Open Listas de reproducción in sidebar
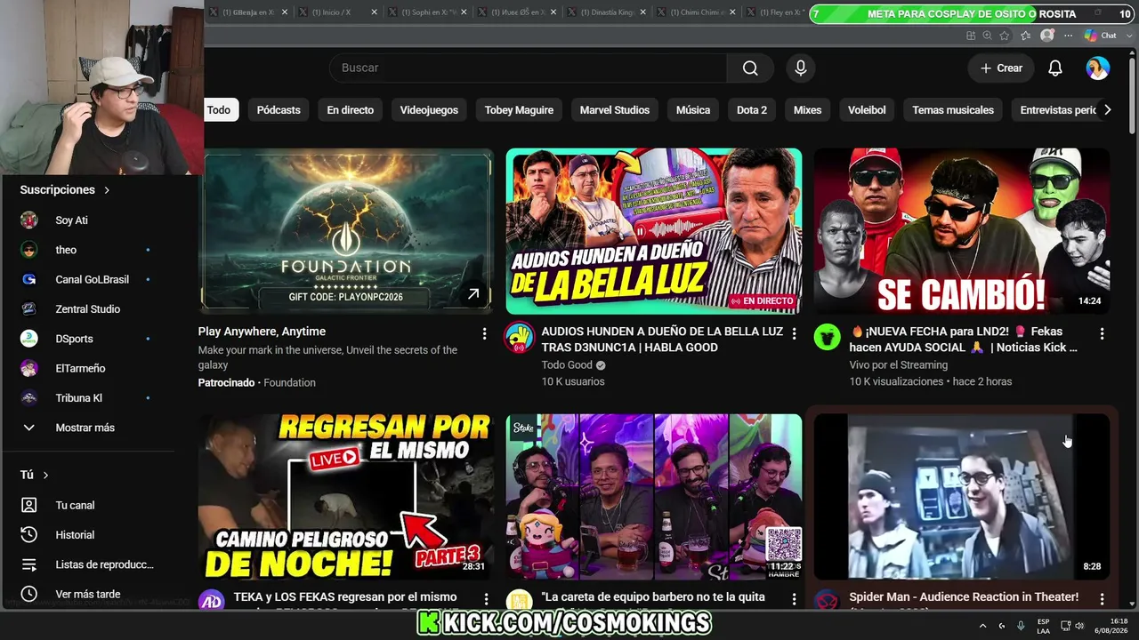Image resolution: width=1139 pixels, height=640 pixels. (x=89, y=564)
